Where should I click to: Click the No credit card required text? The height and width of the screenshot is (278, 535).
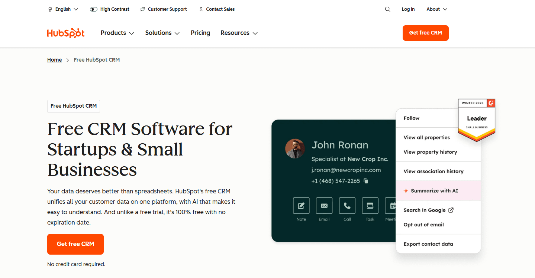click(76, 264)
